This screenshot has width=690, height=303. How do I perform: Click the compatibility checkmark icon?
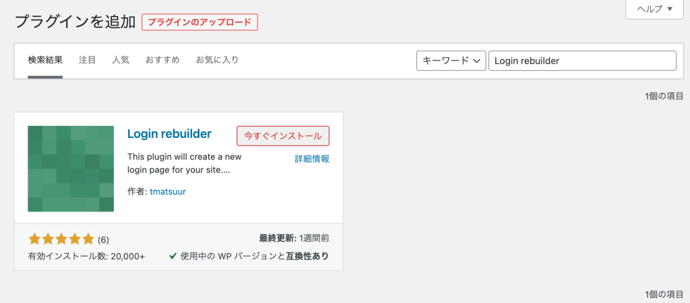pyautogui.click(x=173, y=256)
